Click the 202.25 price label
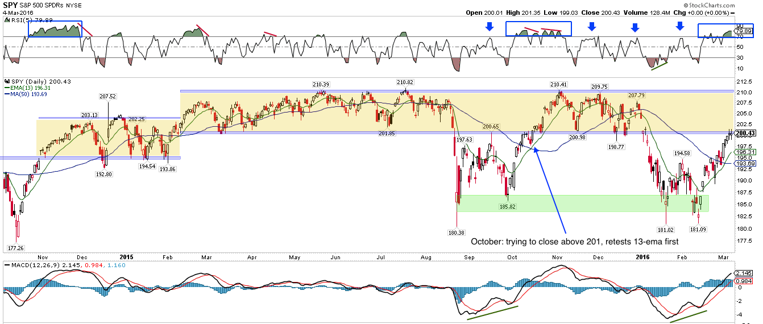The image size is (763, 324). [137, 119]
